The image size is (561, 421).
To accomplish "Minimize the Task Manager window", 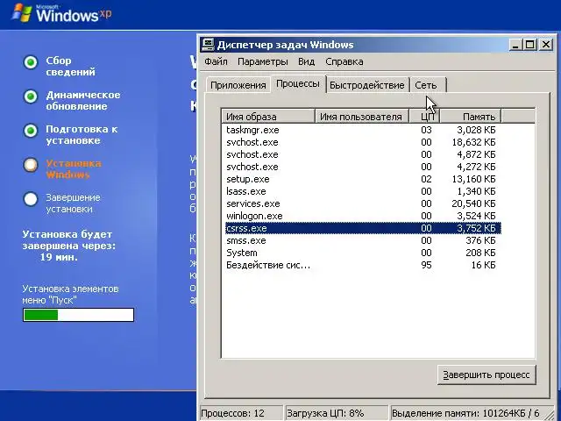I will pos(515,45).
